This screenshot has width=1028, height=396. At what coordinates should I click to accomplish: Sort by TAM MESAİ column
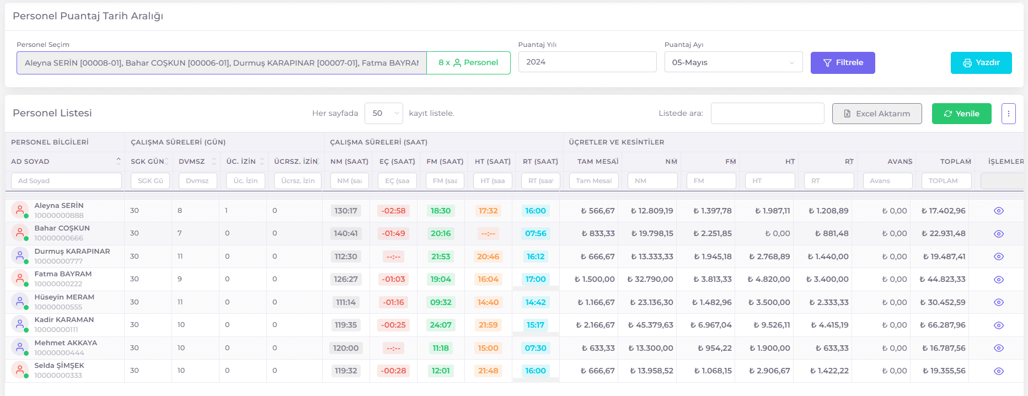click(x=593, y=162)
